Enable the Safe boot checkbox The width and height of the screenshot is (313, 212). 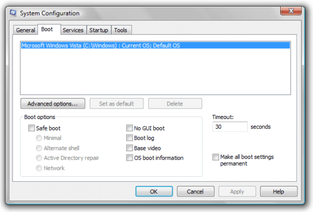point(31,128)
